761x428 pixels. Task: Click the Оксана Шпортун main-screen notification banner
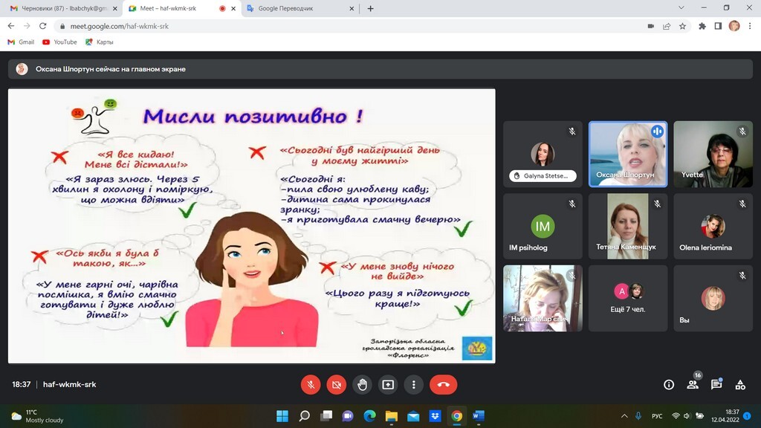pos(380,69)
